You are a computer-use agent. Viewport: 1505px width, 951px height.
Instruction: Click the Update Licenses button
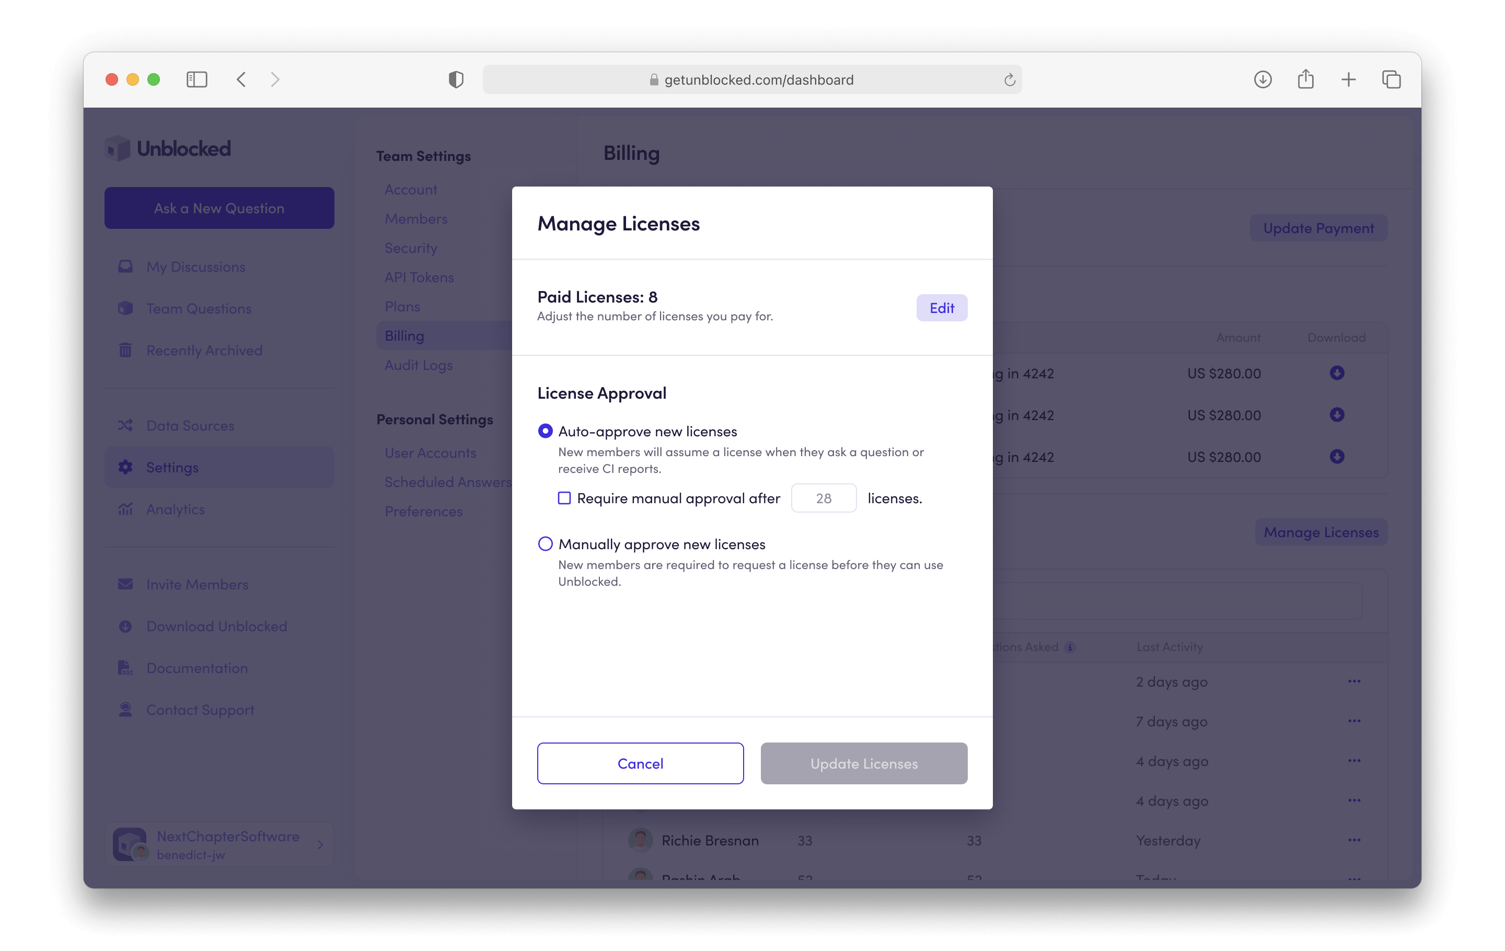coord(864,763)
